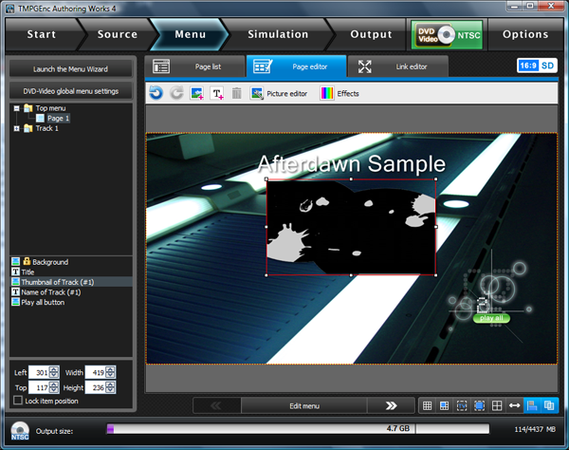The image size is (569, 450).
Task: Select the Play all button item
Action: (x=71, y=302)
